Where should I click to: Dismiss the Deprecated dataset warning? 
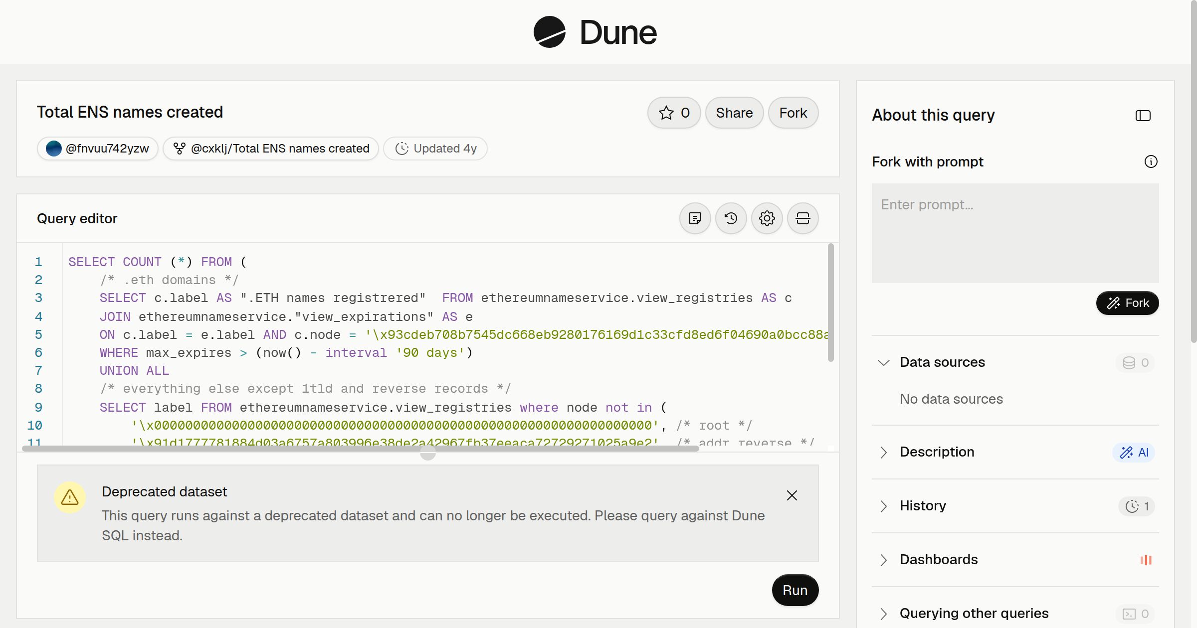pos(792,495)
